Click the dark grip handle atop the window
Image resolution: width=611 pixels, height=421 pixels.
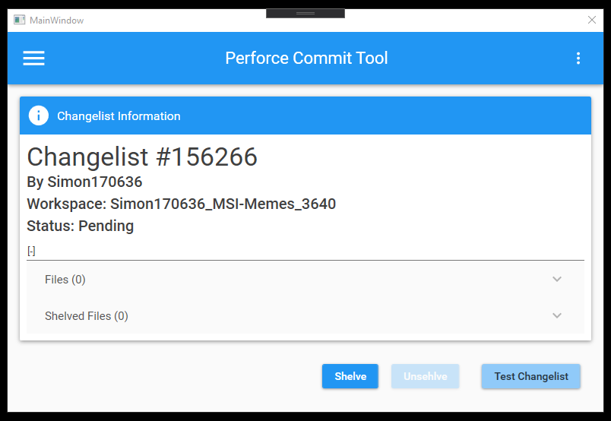tap(305, 13)
